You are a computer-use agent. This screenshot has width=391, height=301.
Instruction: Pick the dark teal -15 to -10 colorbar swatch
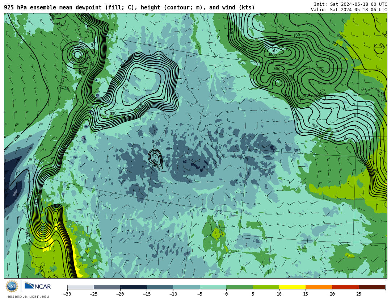tap(160, 287)
